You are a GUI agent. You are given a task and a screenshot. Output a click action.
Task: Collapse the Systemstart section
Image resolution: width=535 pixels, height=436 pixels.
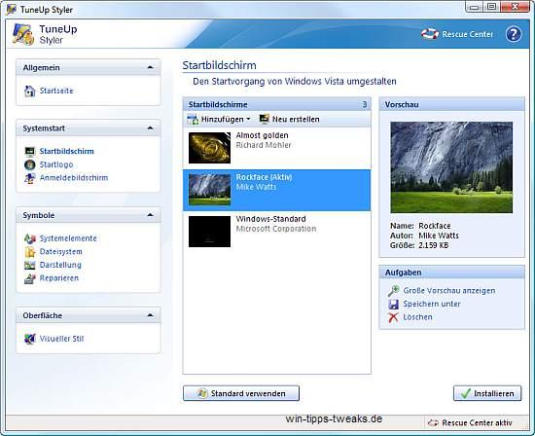click(x=150, y=128)
